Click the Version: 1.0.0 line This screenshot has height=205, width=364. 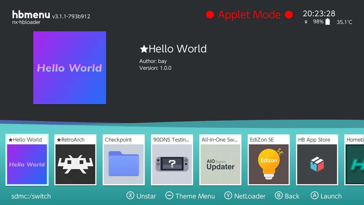[x=155, y=68]
